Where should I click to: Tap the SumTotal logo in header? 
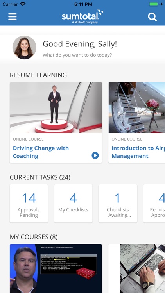click(x=82, y=17)
